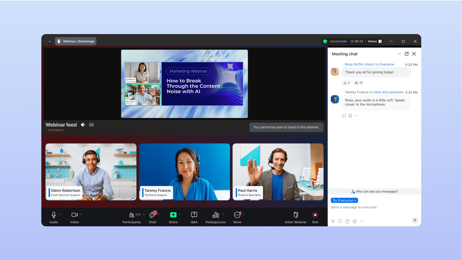Expand the audio options chevron
Viewport: 462px width, 260px height.
point(60,214)
